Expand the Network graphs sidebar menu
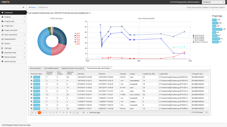 (24, 57)
